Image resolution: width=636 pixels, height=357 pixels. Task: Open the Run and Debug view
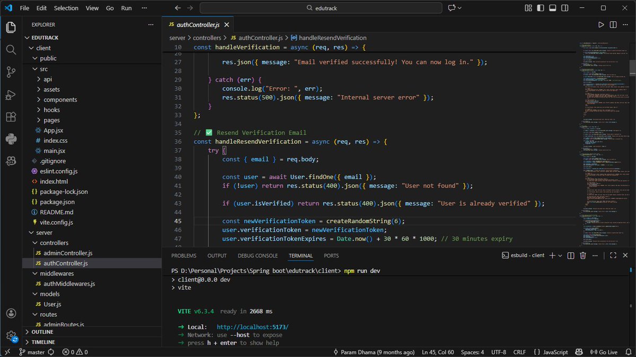11,94
